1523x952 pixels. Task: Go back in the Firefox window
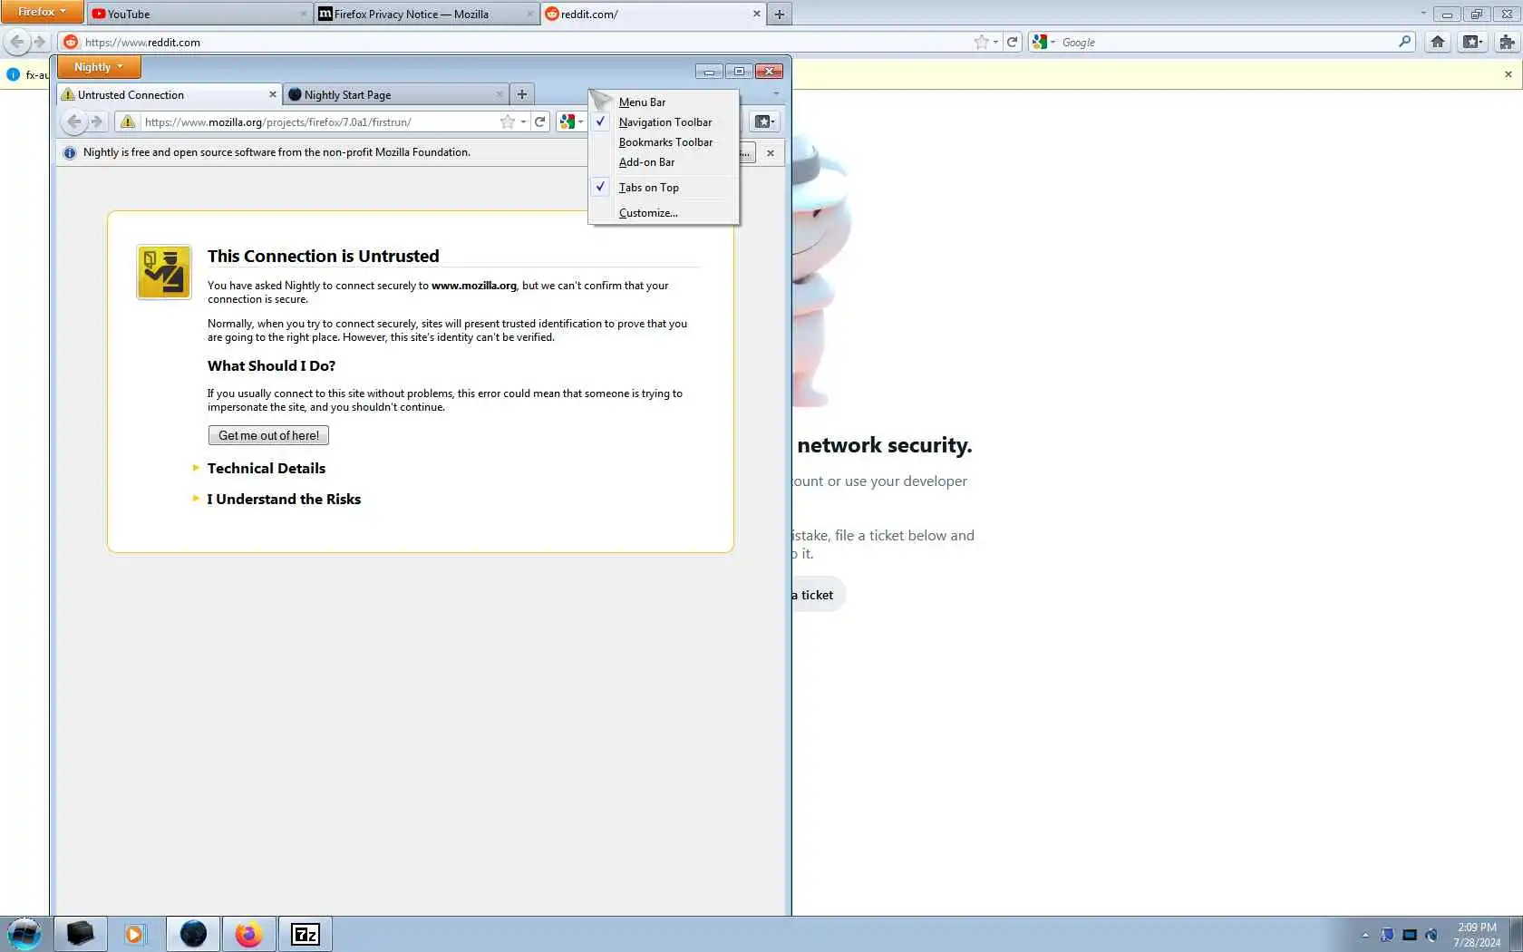(17, 42)
